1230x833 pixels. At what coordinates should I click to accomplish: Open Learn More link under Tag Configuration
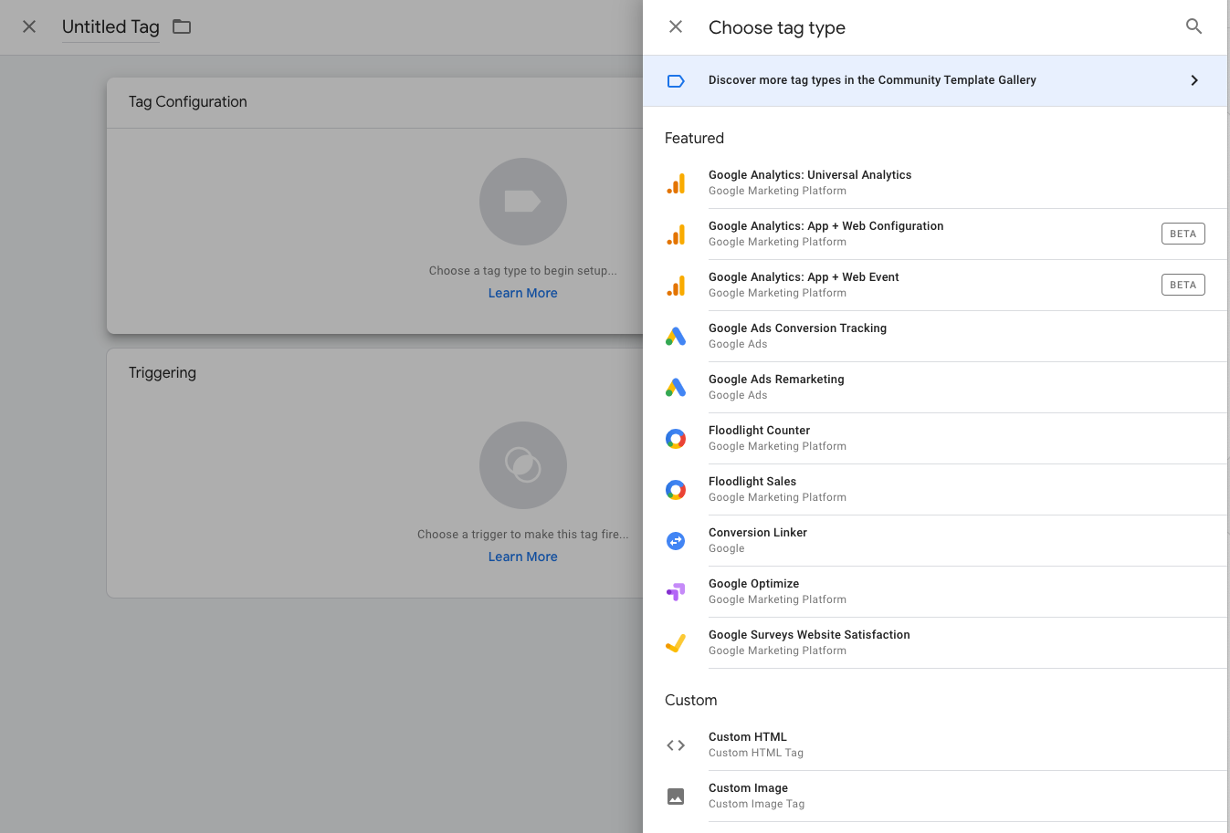[x=522, y=293]
